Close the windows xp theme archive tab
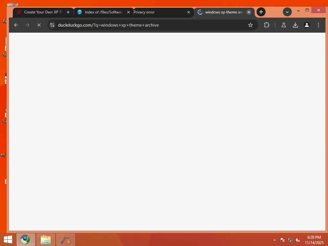This screenshot has height=246, width=328. pos(249,12)
